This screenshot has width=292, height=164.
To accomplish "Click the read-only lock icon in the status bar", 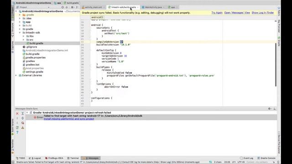I will (x=274, y=162).
